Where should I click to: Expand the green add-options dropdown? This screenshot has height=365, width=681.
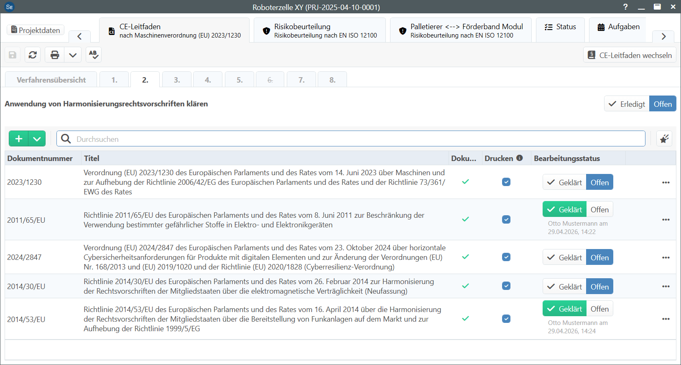[37, 138]
